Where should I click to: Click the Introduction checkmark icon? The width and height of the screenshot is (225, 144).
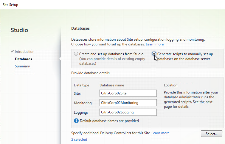[x=12, y=51]
